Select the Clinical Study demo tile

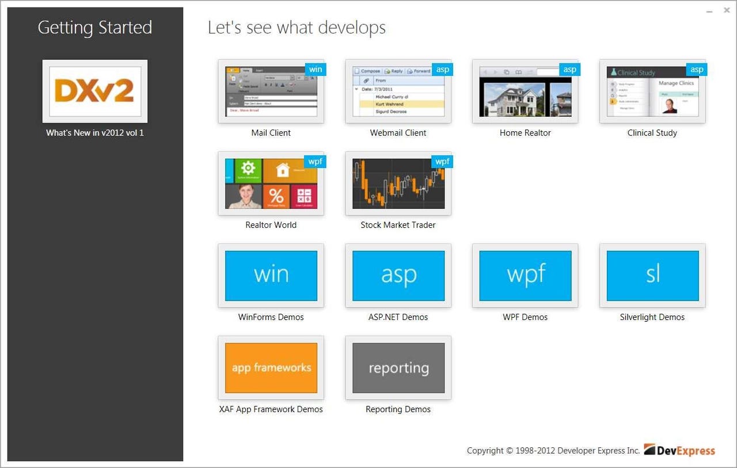(x=652, y=92)
